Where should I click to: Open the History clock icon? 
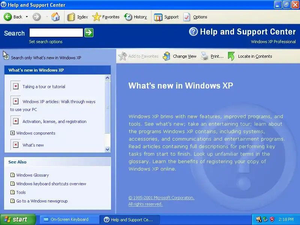128,17
